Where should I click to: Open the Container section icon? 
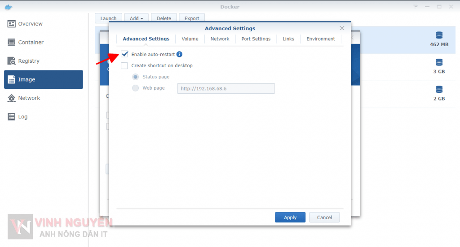(11, 42)
